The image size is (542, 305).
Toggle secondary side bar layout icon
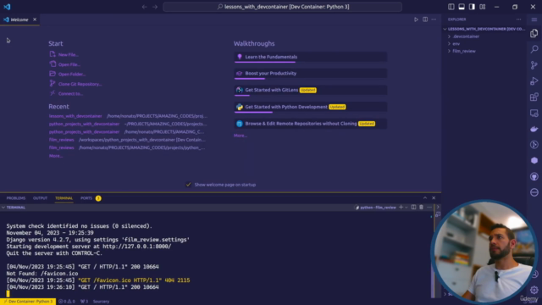pos(472,7)
